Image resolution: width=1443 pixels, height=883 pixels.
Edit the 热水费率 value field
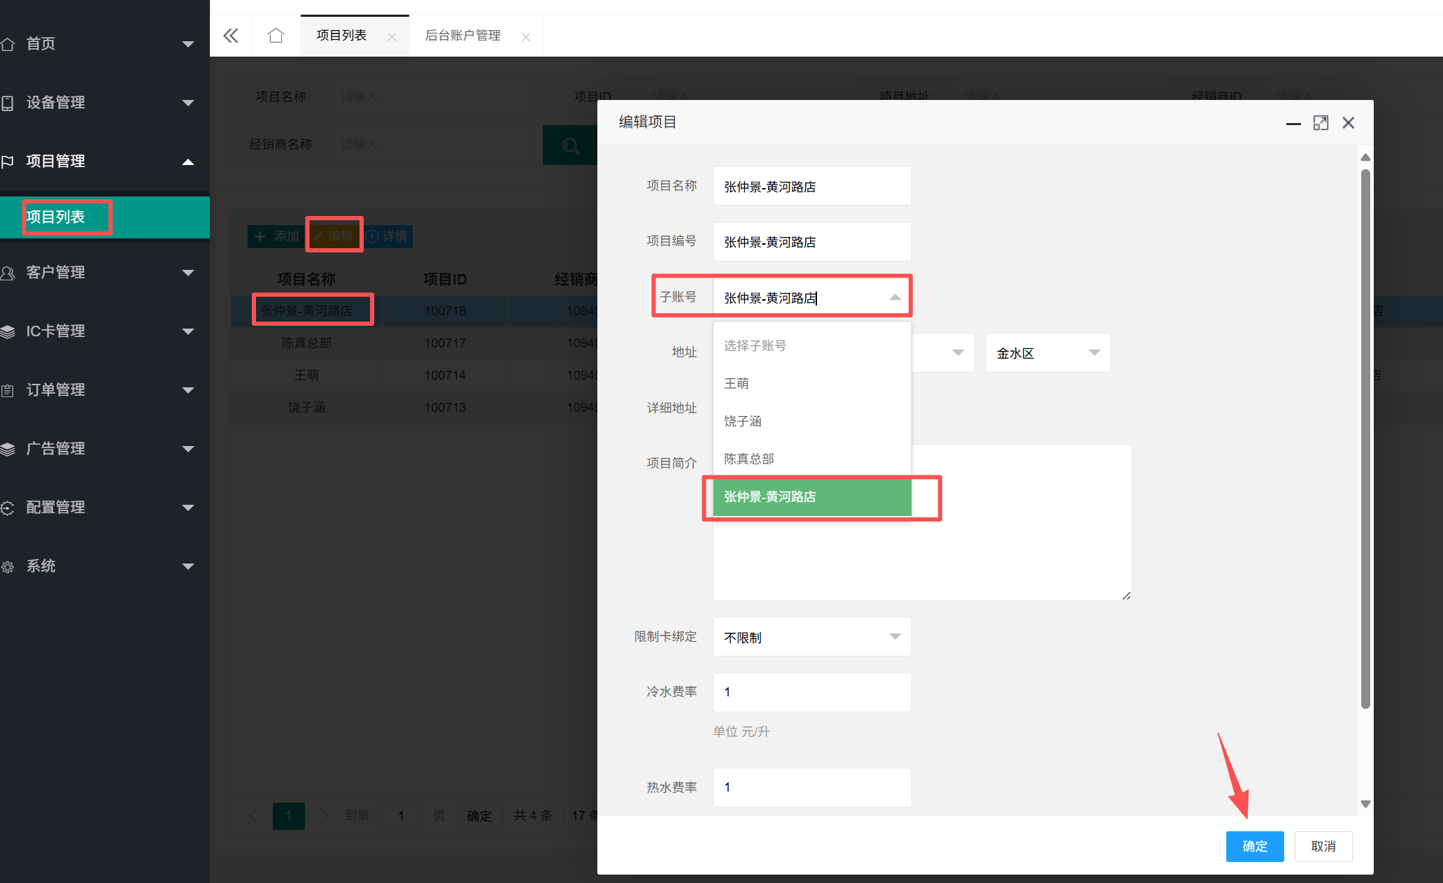(x=812, y=787)
